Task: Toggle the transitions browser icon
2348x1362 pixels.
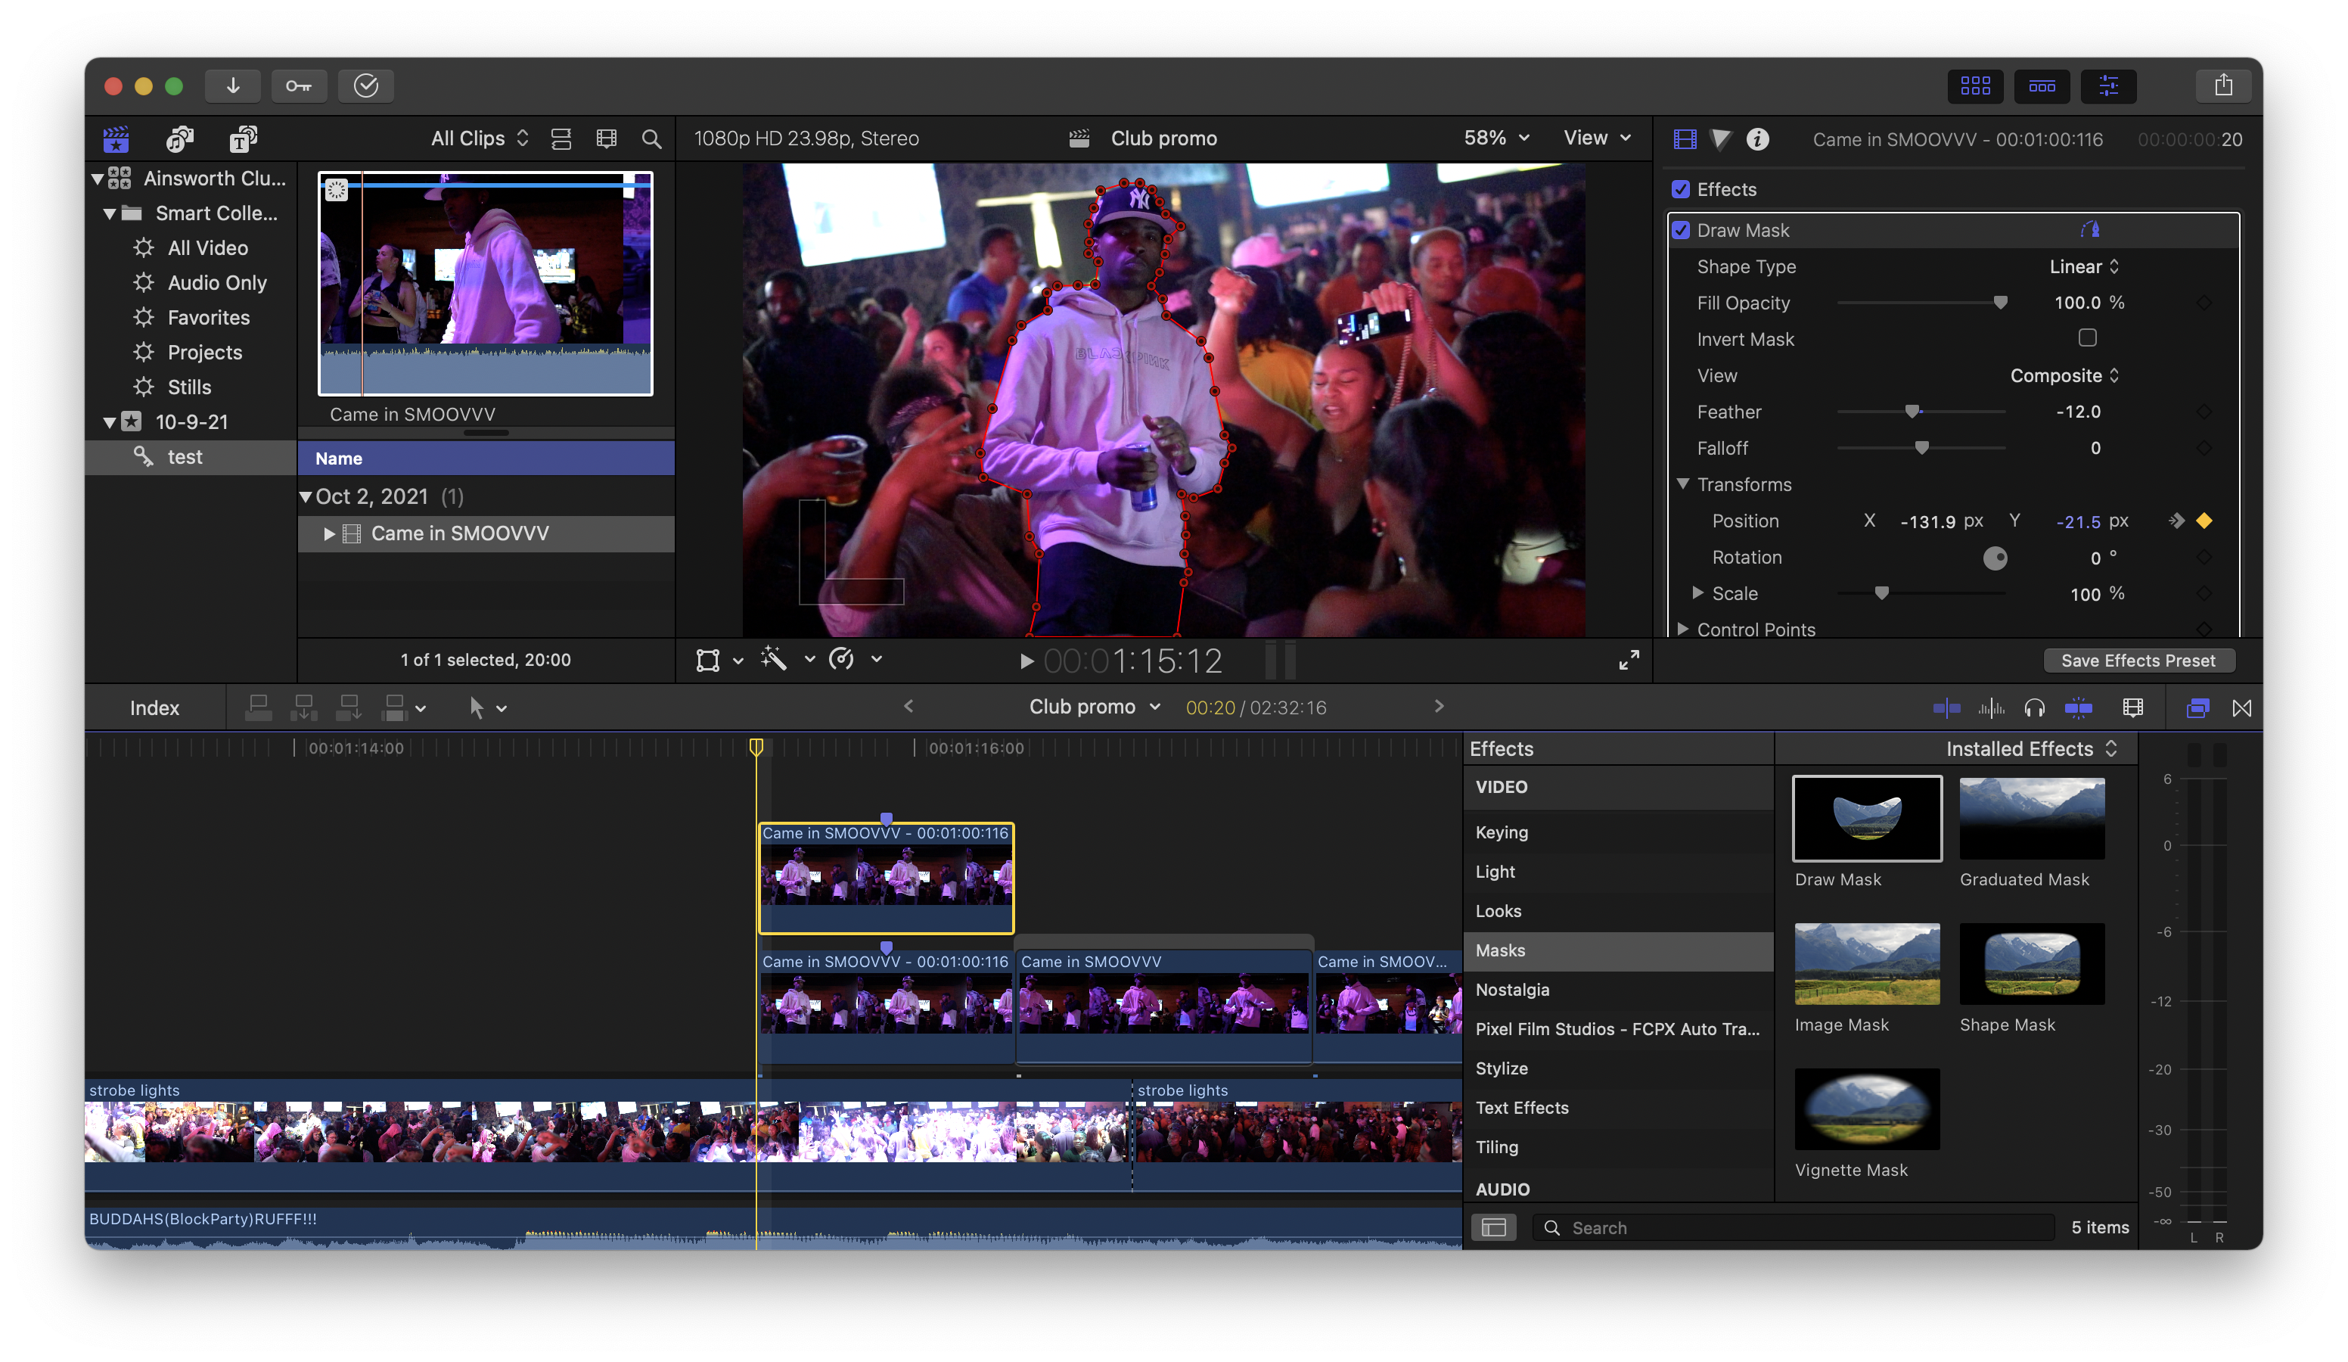Action: pyautogui.click(x=2242, y=707)
